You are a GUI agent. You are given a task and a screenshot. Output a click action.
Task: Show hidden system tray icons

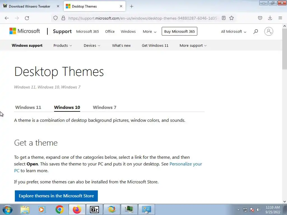(x=238, y=210)
